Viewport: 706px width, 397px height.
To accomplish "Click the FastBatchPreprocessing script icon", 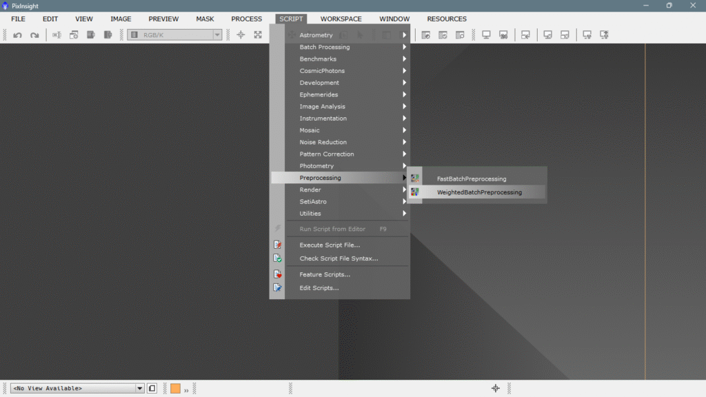I will tap(414, 179).
